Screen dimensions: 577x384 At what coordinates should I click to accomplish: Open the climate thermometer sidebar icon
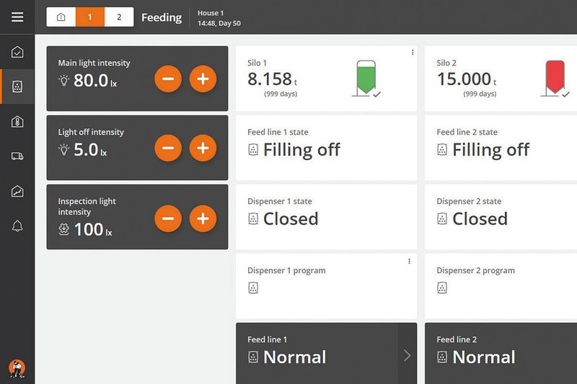17,122
